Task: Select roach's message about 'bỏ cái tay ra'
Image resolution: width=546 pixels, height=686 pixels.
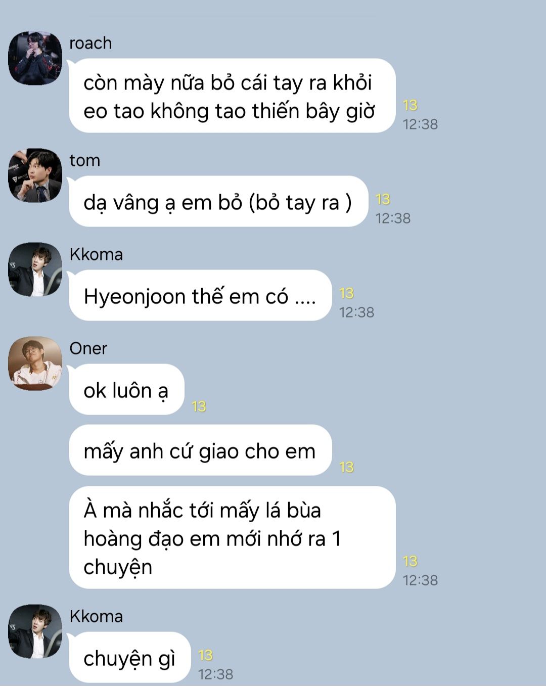Action: [x=232, y=96]
